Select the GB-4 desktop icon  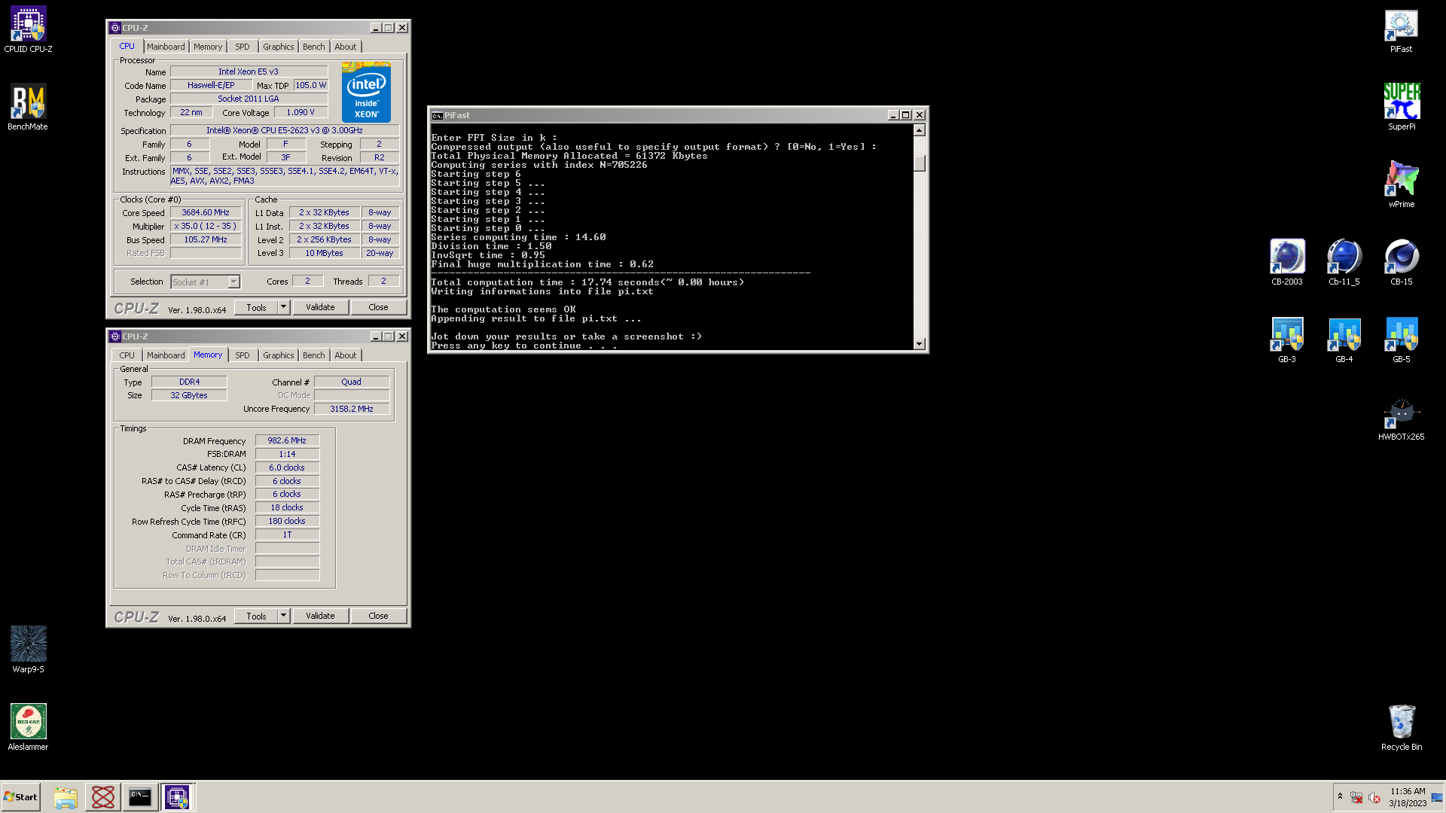tap(1344, 340)
